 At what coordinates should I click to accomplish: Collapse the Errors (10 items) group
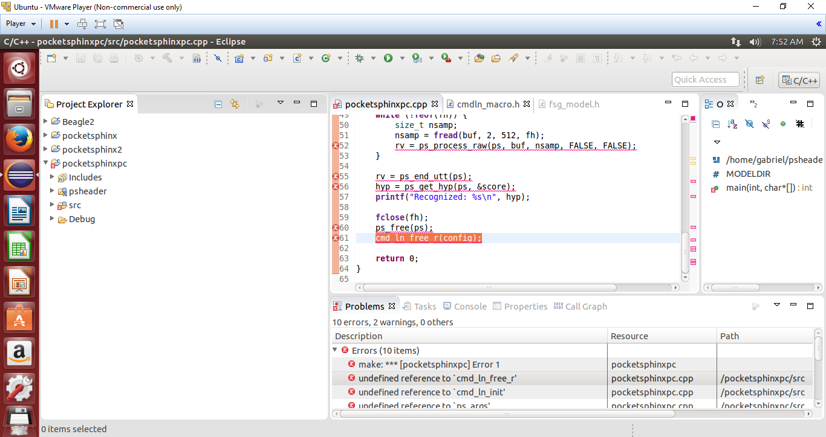(x=335, y=350)
